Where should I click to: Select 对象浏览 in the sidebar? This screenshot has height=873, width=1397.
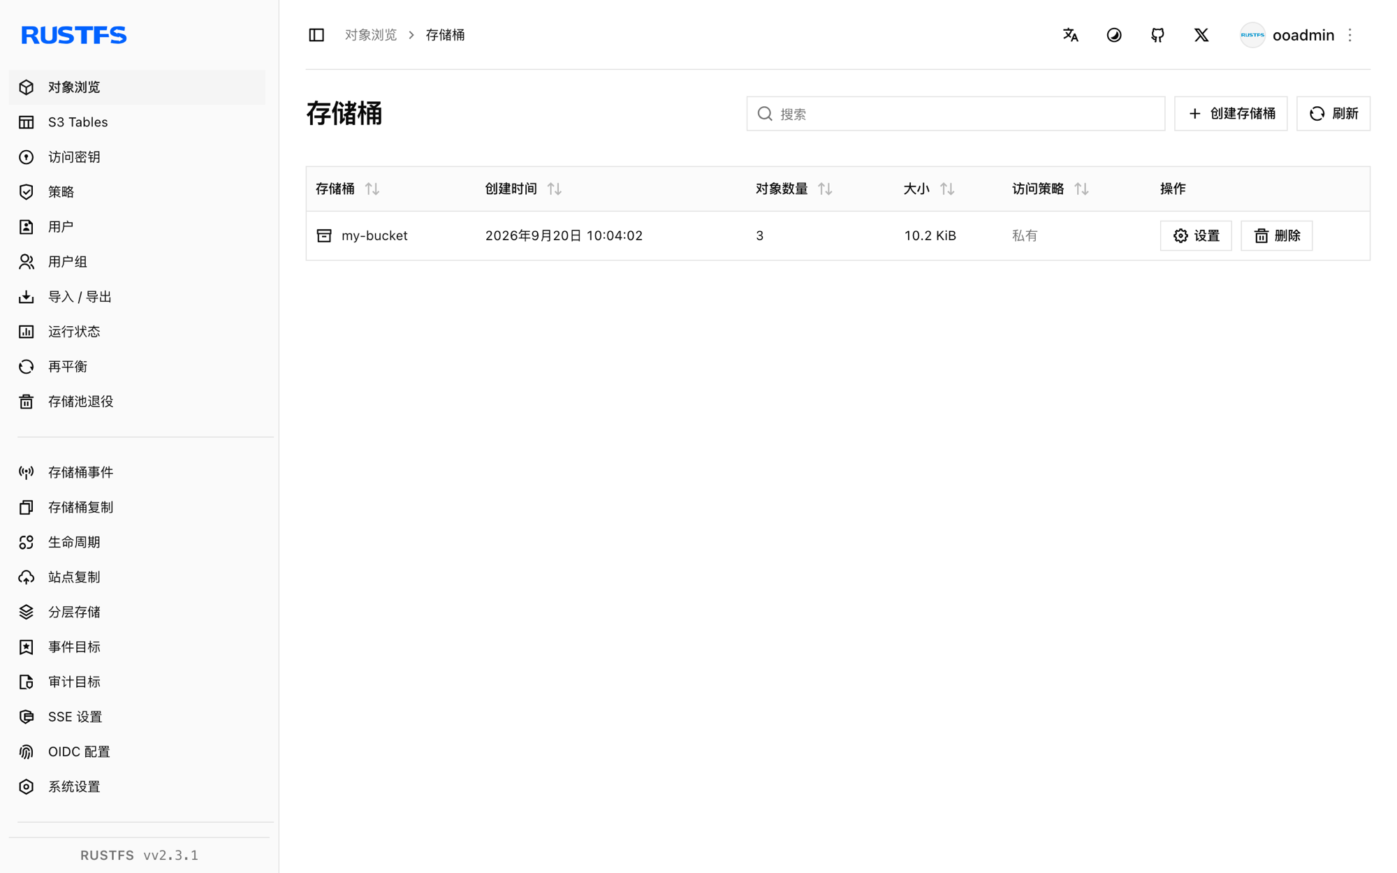(137, 87)
